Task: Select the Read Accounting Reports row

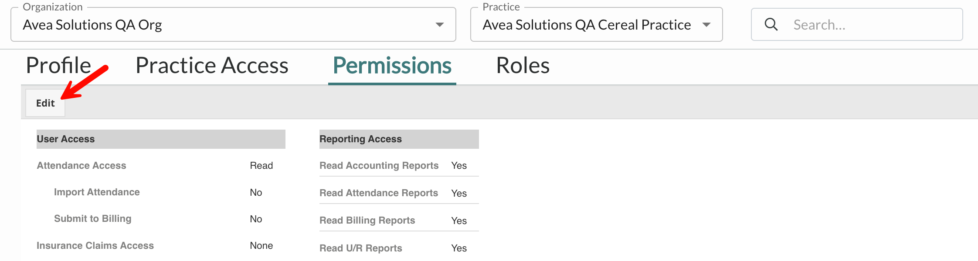Action: [379, 166]
